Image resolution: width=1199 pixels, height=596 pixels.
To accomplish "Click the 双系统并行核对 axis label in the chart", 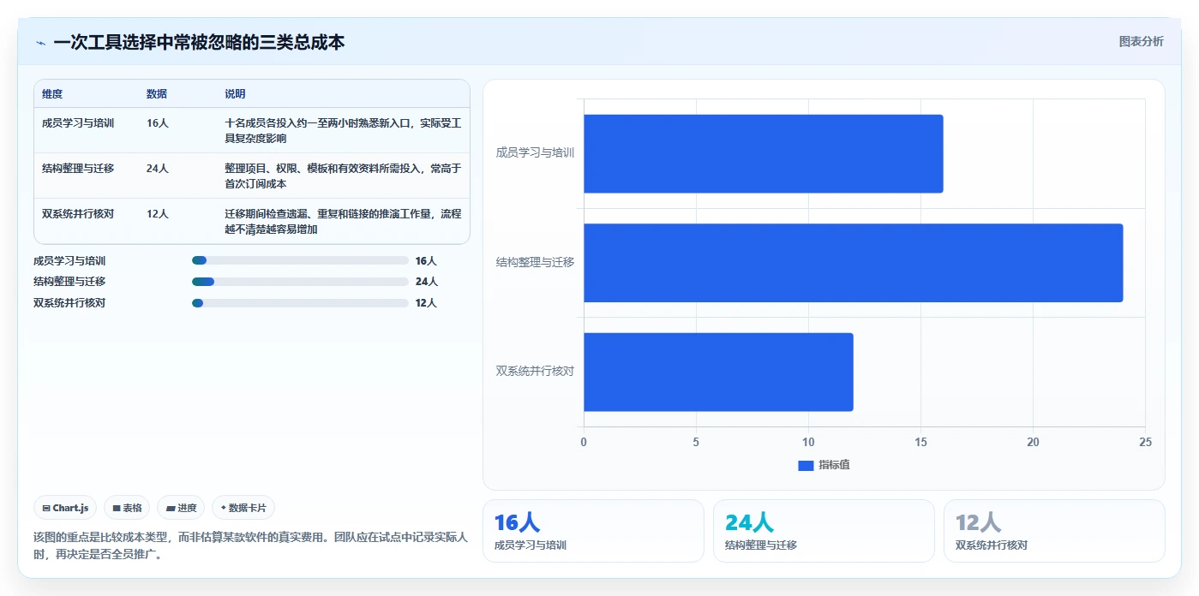I will click(x=535, y=372).
